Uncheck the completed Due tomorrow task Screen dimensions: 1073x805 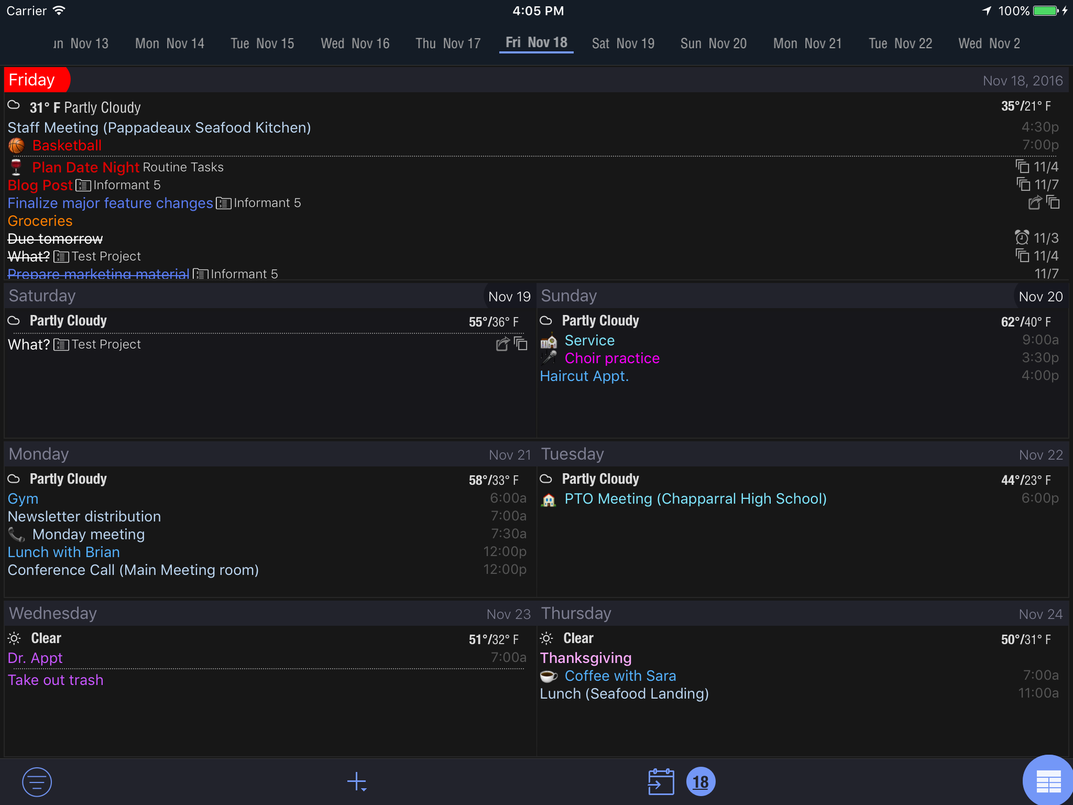click(x=55, y=239)
